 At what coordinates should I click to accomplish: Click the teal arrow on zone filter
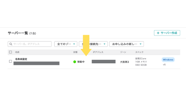74,44
